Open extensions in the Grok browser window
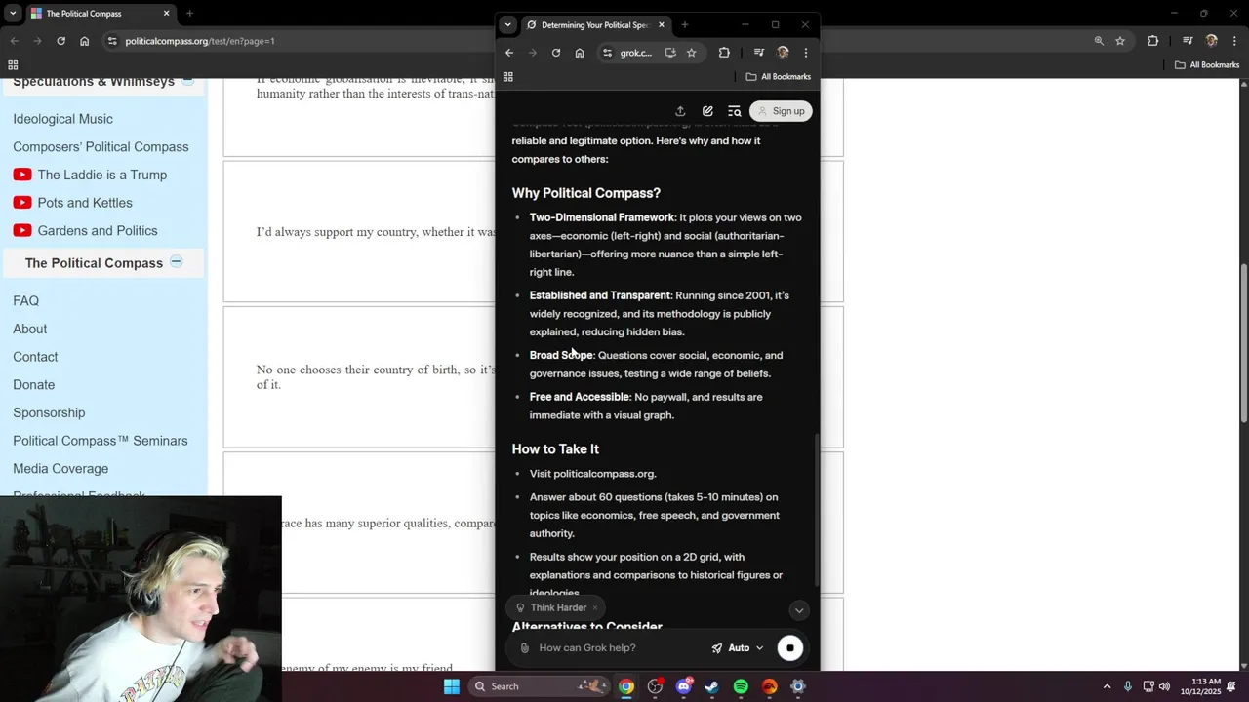Viewport: 1249px width, 702px height. (x=724, y=53)
